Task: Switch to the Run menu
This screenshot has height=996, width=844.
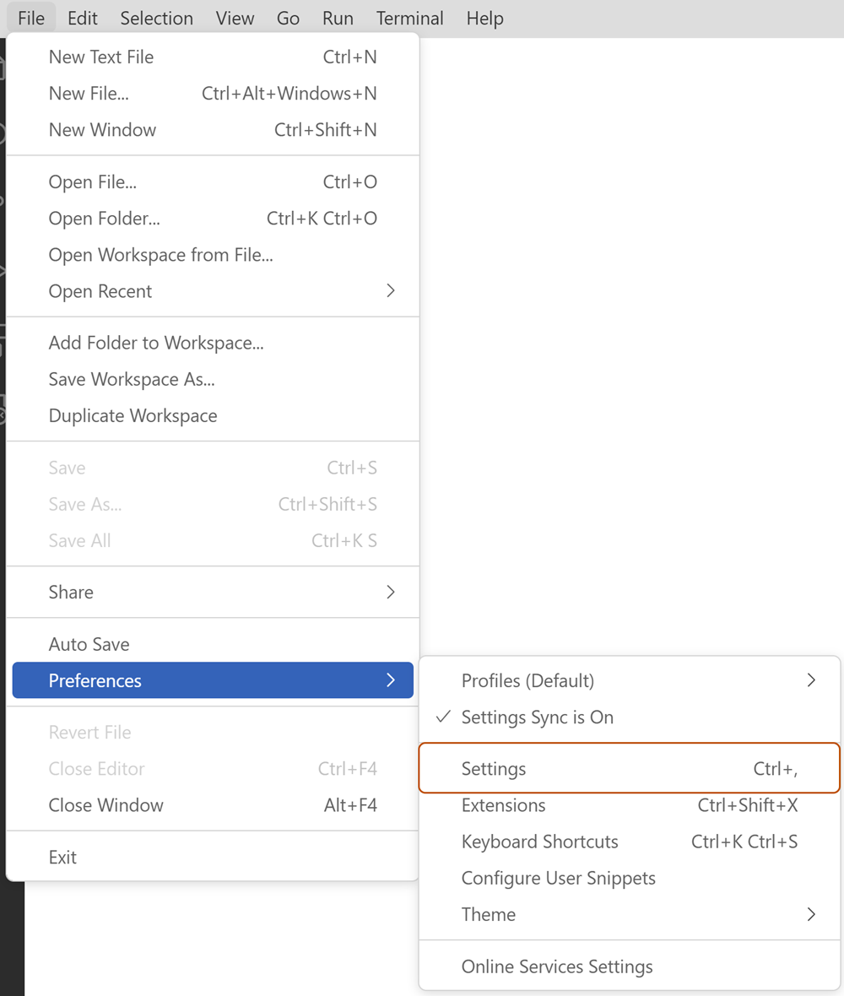Action: 338,18
